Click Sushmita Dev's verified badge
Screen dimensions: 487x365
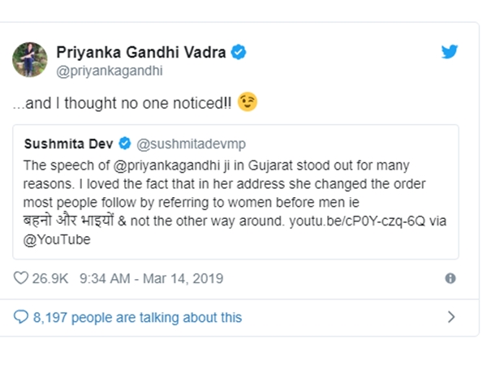(x=126, y=144)
